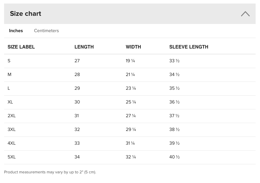The width and height of the screenshot is (260, 183).
Task: Select the 4XL size row label
Action: point(12,143)
